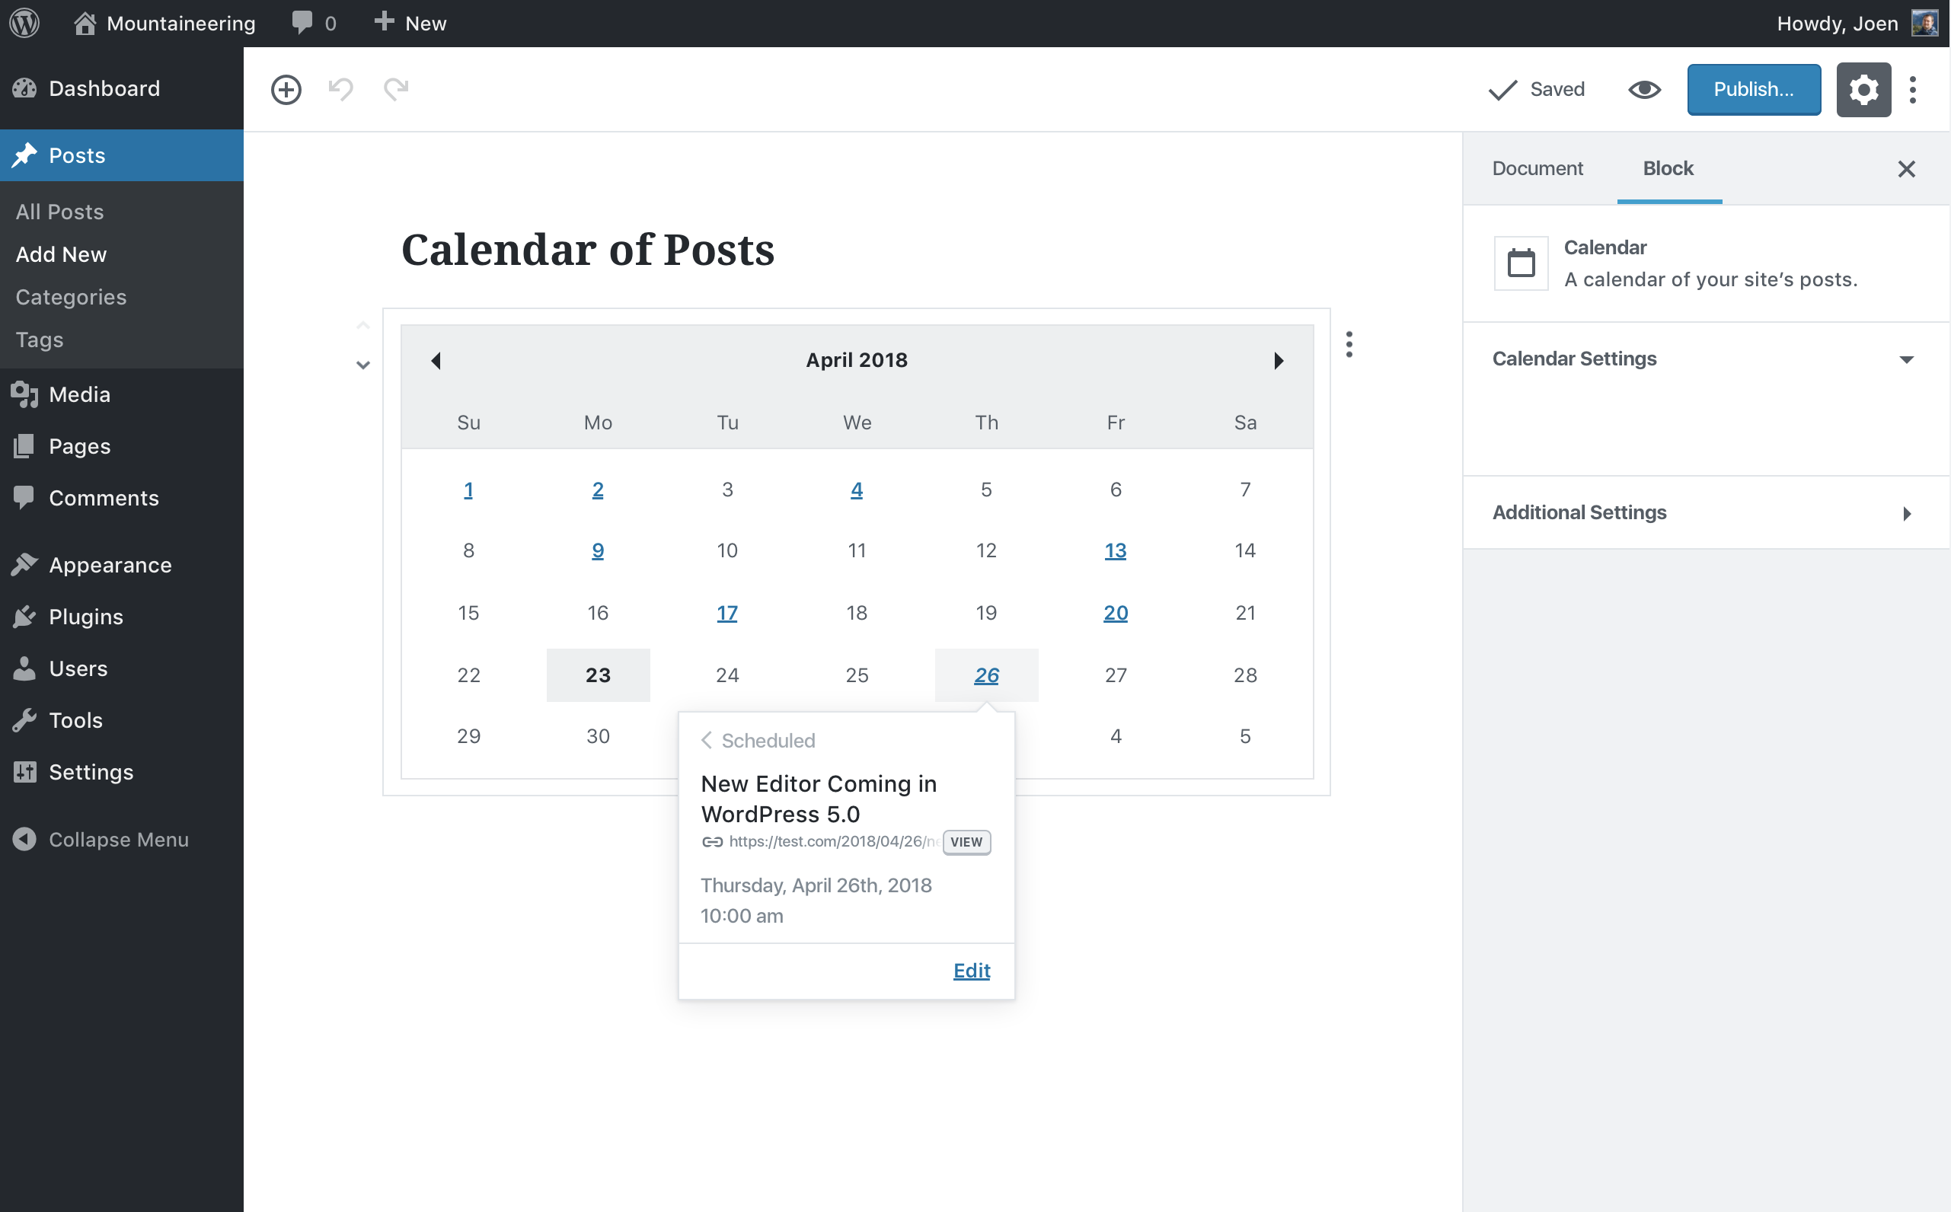The height and width of the screenshot is (1212, 1951).
Task: Click the WordPress logo in admin bar
Action: [x=25, y=22]
